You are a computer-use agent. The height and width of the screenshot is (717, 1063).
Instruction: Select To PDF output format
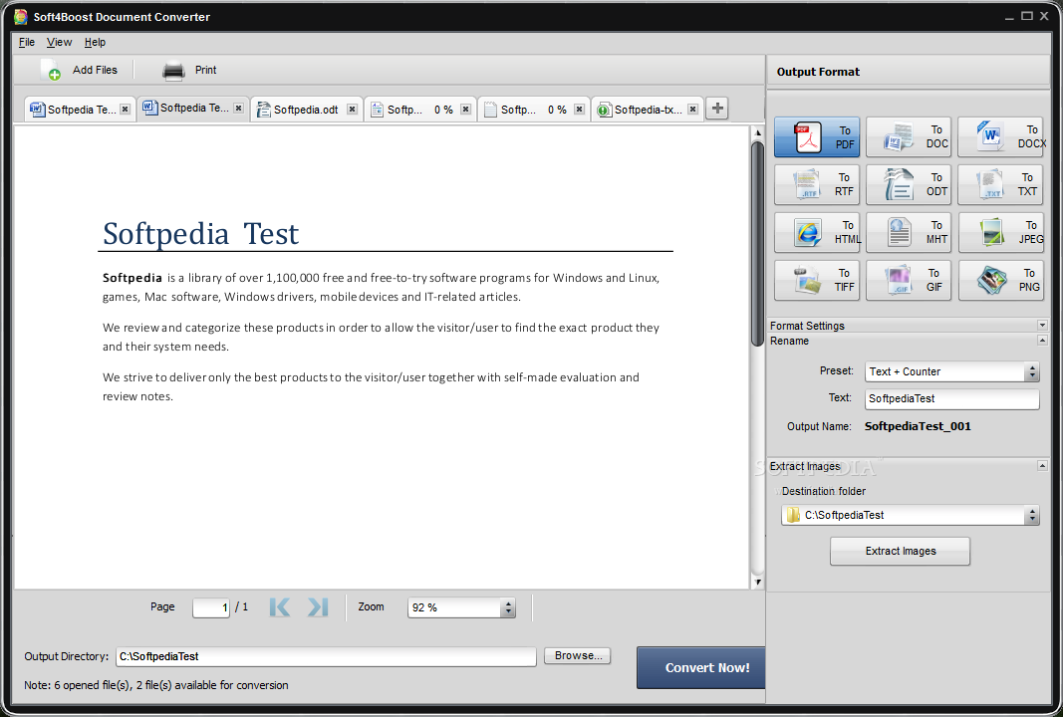[x=817, y=136]
